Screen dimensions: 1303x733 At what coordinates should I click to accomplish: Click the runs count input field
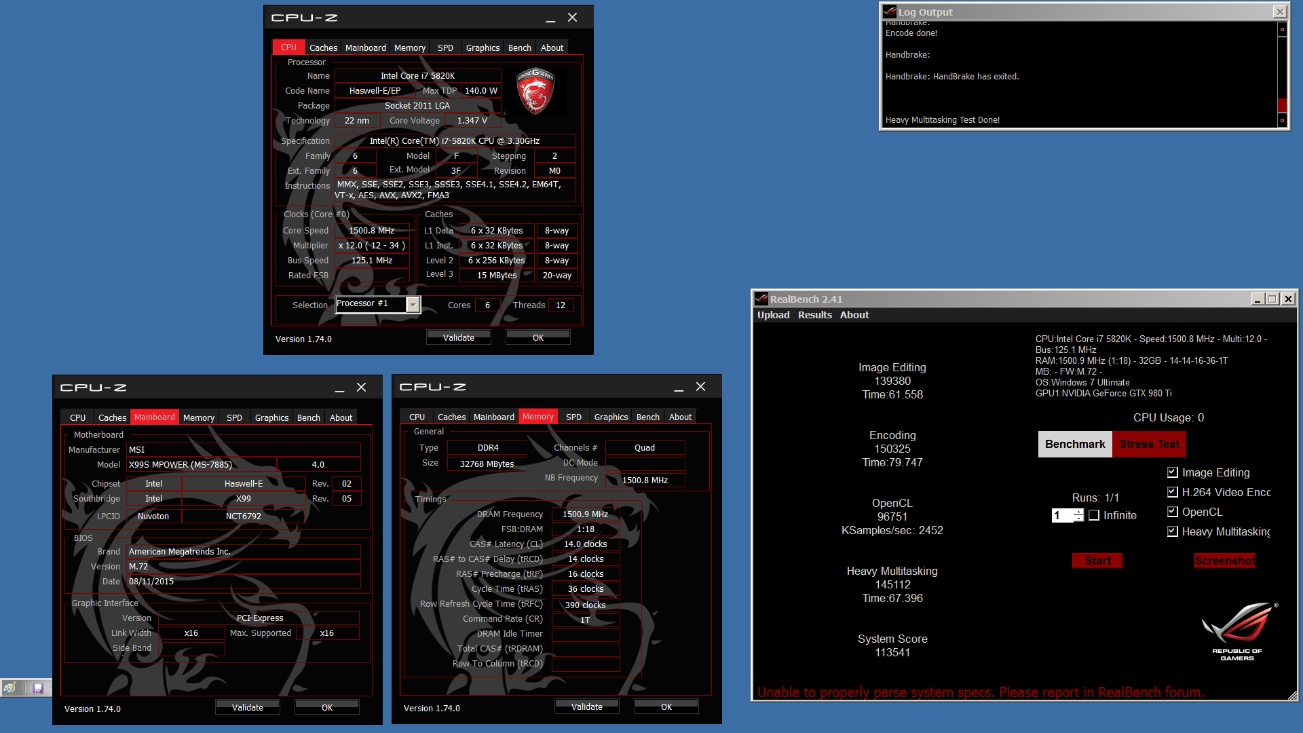click(x=1063, y=516)
